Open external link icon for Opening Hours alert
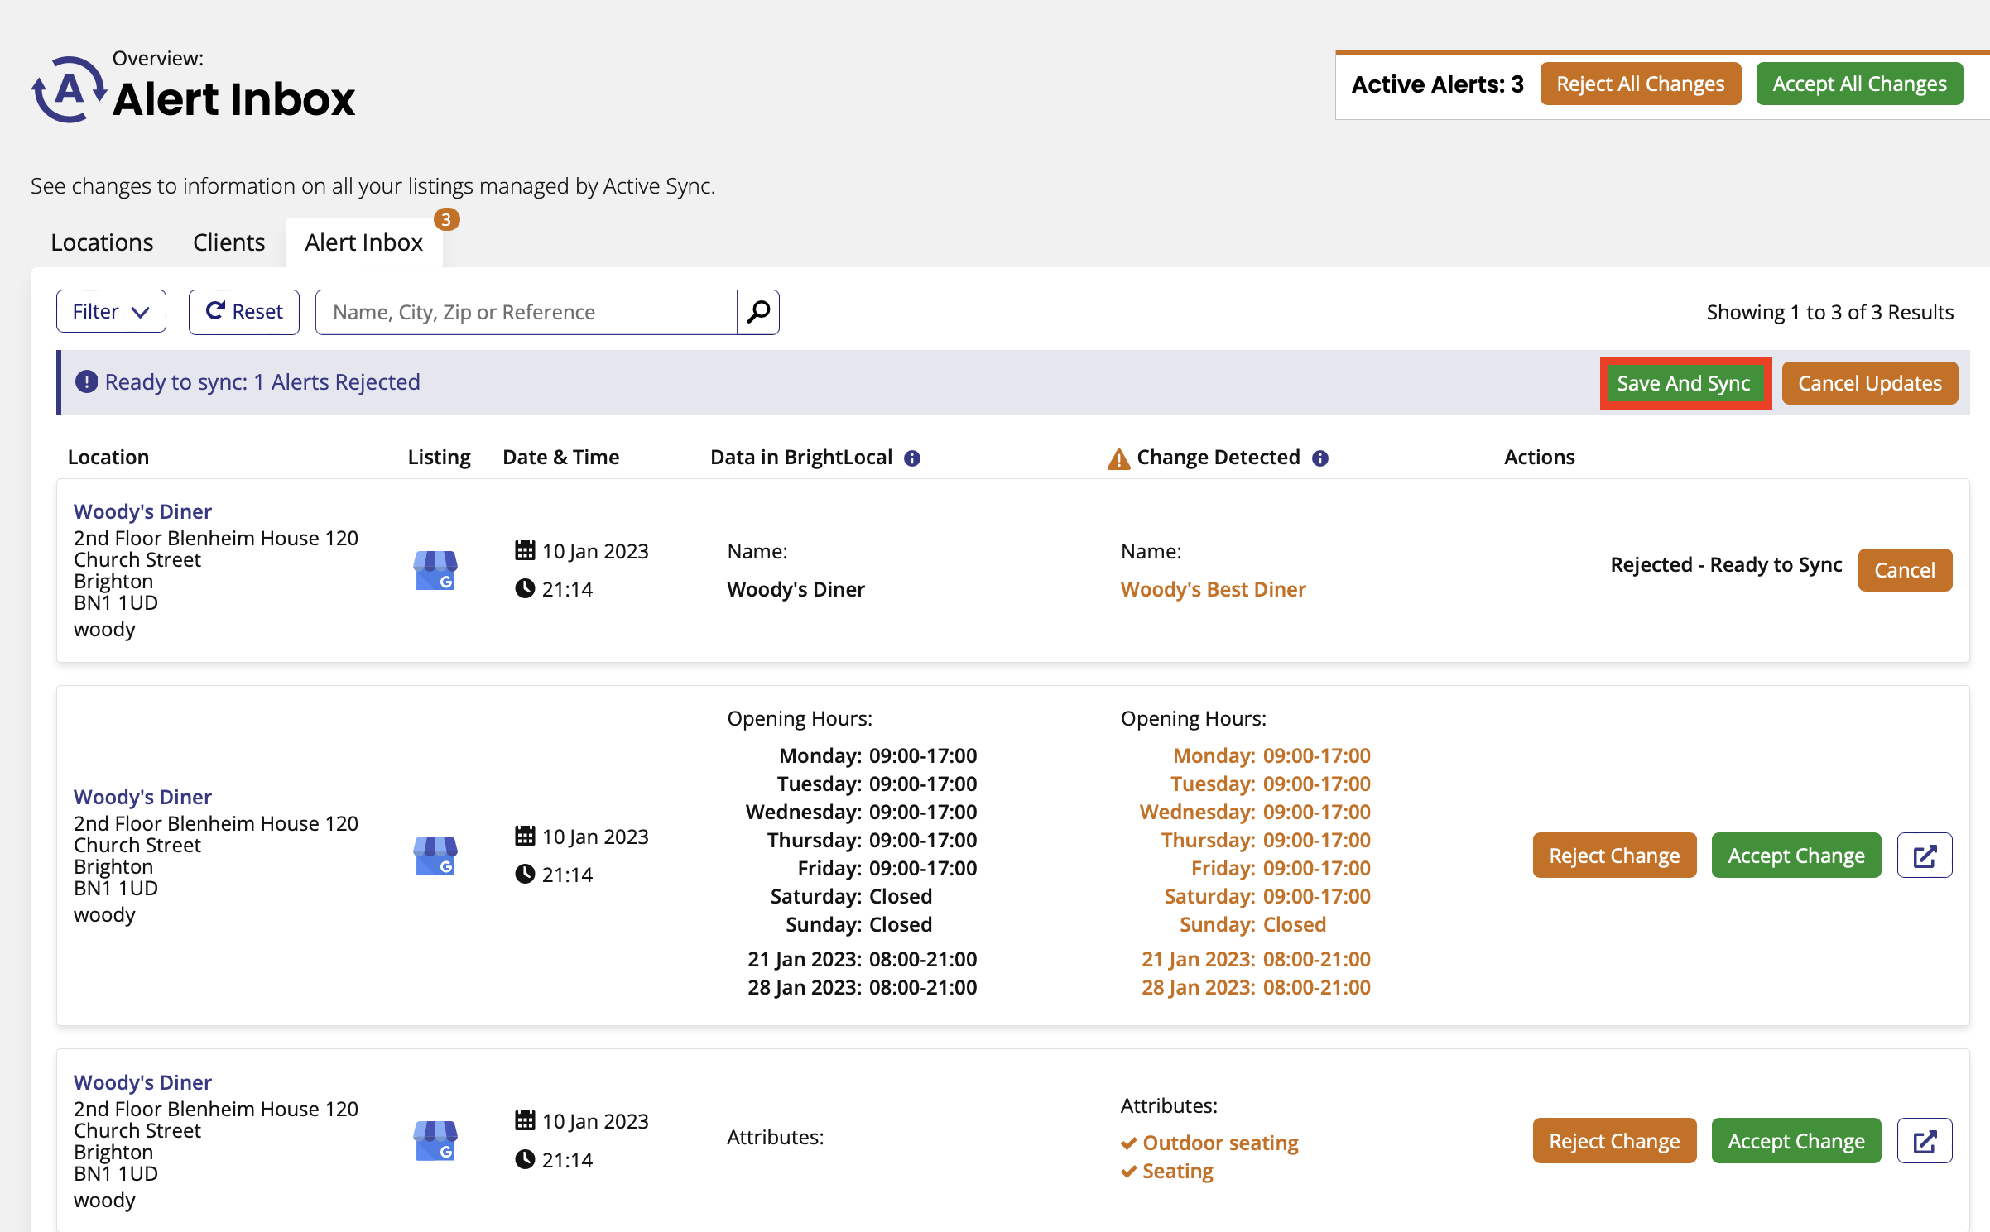The width and height of the screenshot is (1990, 1232). 1925,856
